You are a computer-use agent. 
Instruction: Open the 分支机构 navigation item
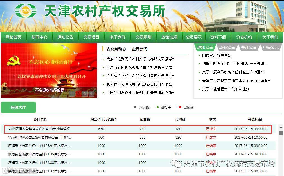[x=244, y=37]
